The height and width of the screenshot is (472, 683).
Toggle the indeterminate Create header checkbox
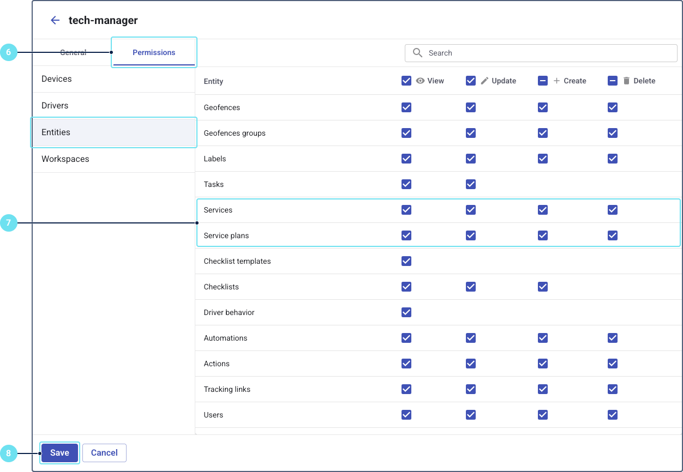click(542, 81)
